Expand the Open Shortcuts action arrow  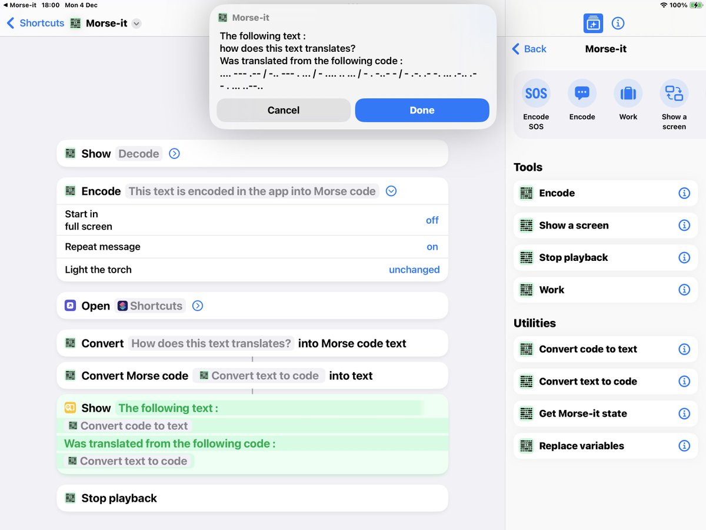[198, 306]
